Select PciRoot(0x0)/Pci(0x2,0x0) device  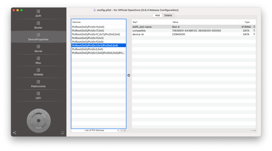click(x=98, y=49)
